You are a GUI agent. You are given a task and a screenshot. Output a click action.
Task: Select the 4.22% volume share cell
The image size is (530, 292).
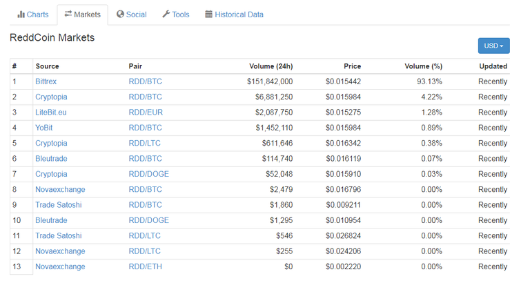[431, 97]
